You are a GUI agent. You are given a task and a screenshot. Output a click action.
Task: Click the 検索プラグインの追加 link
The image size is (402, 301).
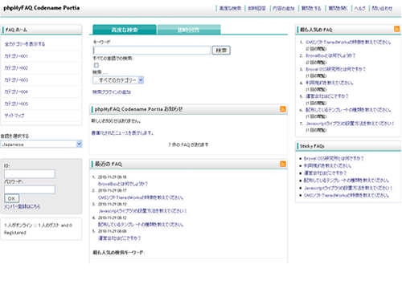point(112,92)
